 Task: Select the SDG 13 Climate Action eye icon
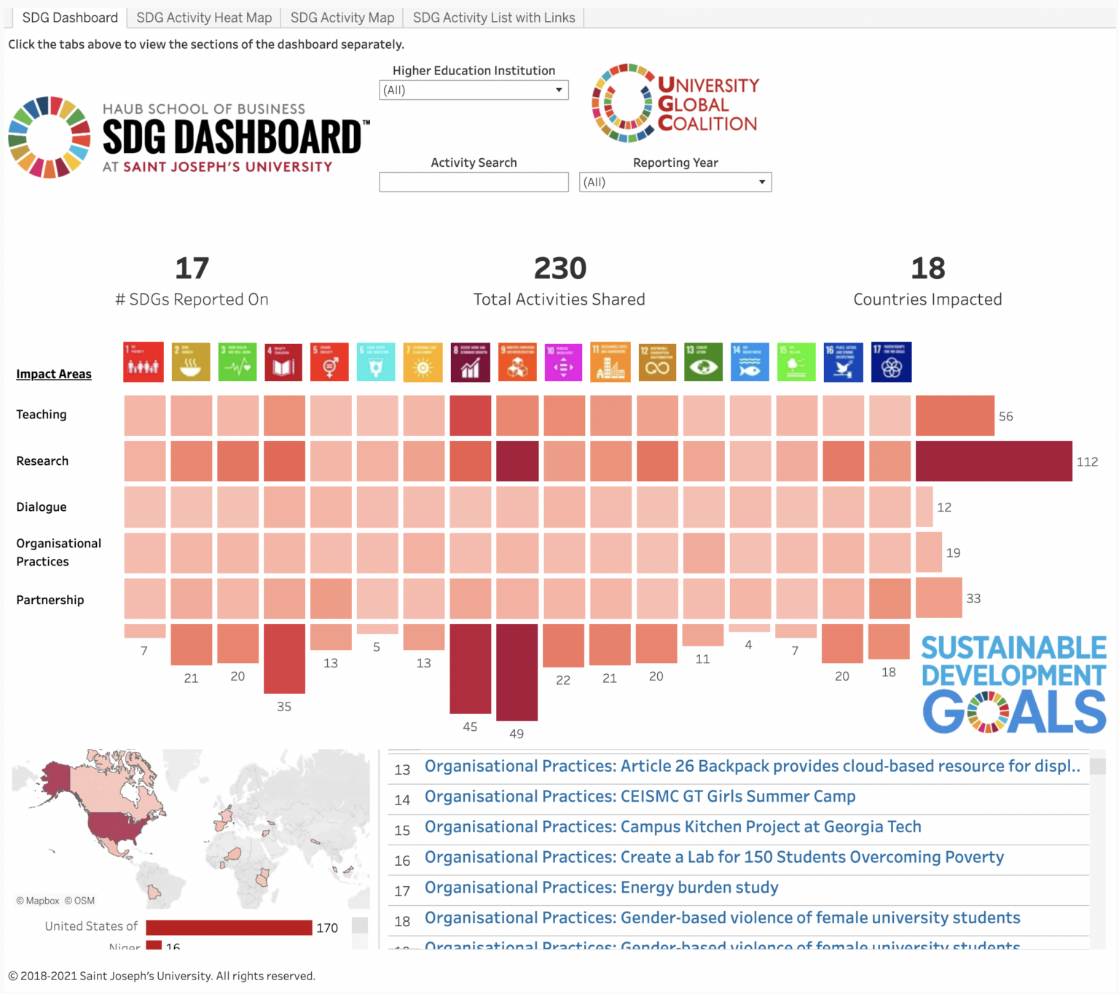[703, 362]
